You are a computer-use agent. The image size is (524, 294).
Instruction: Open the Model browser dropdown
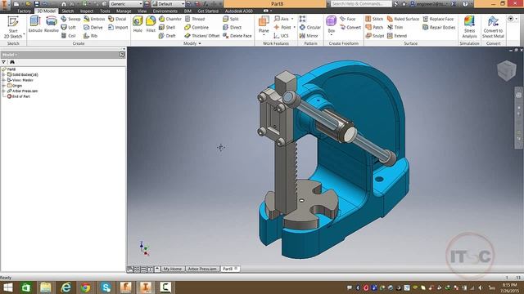pos(10,55)
